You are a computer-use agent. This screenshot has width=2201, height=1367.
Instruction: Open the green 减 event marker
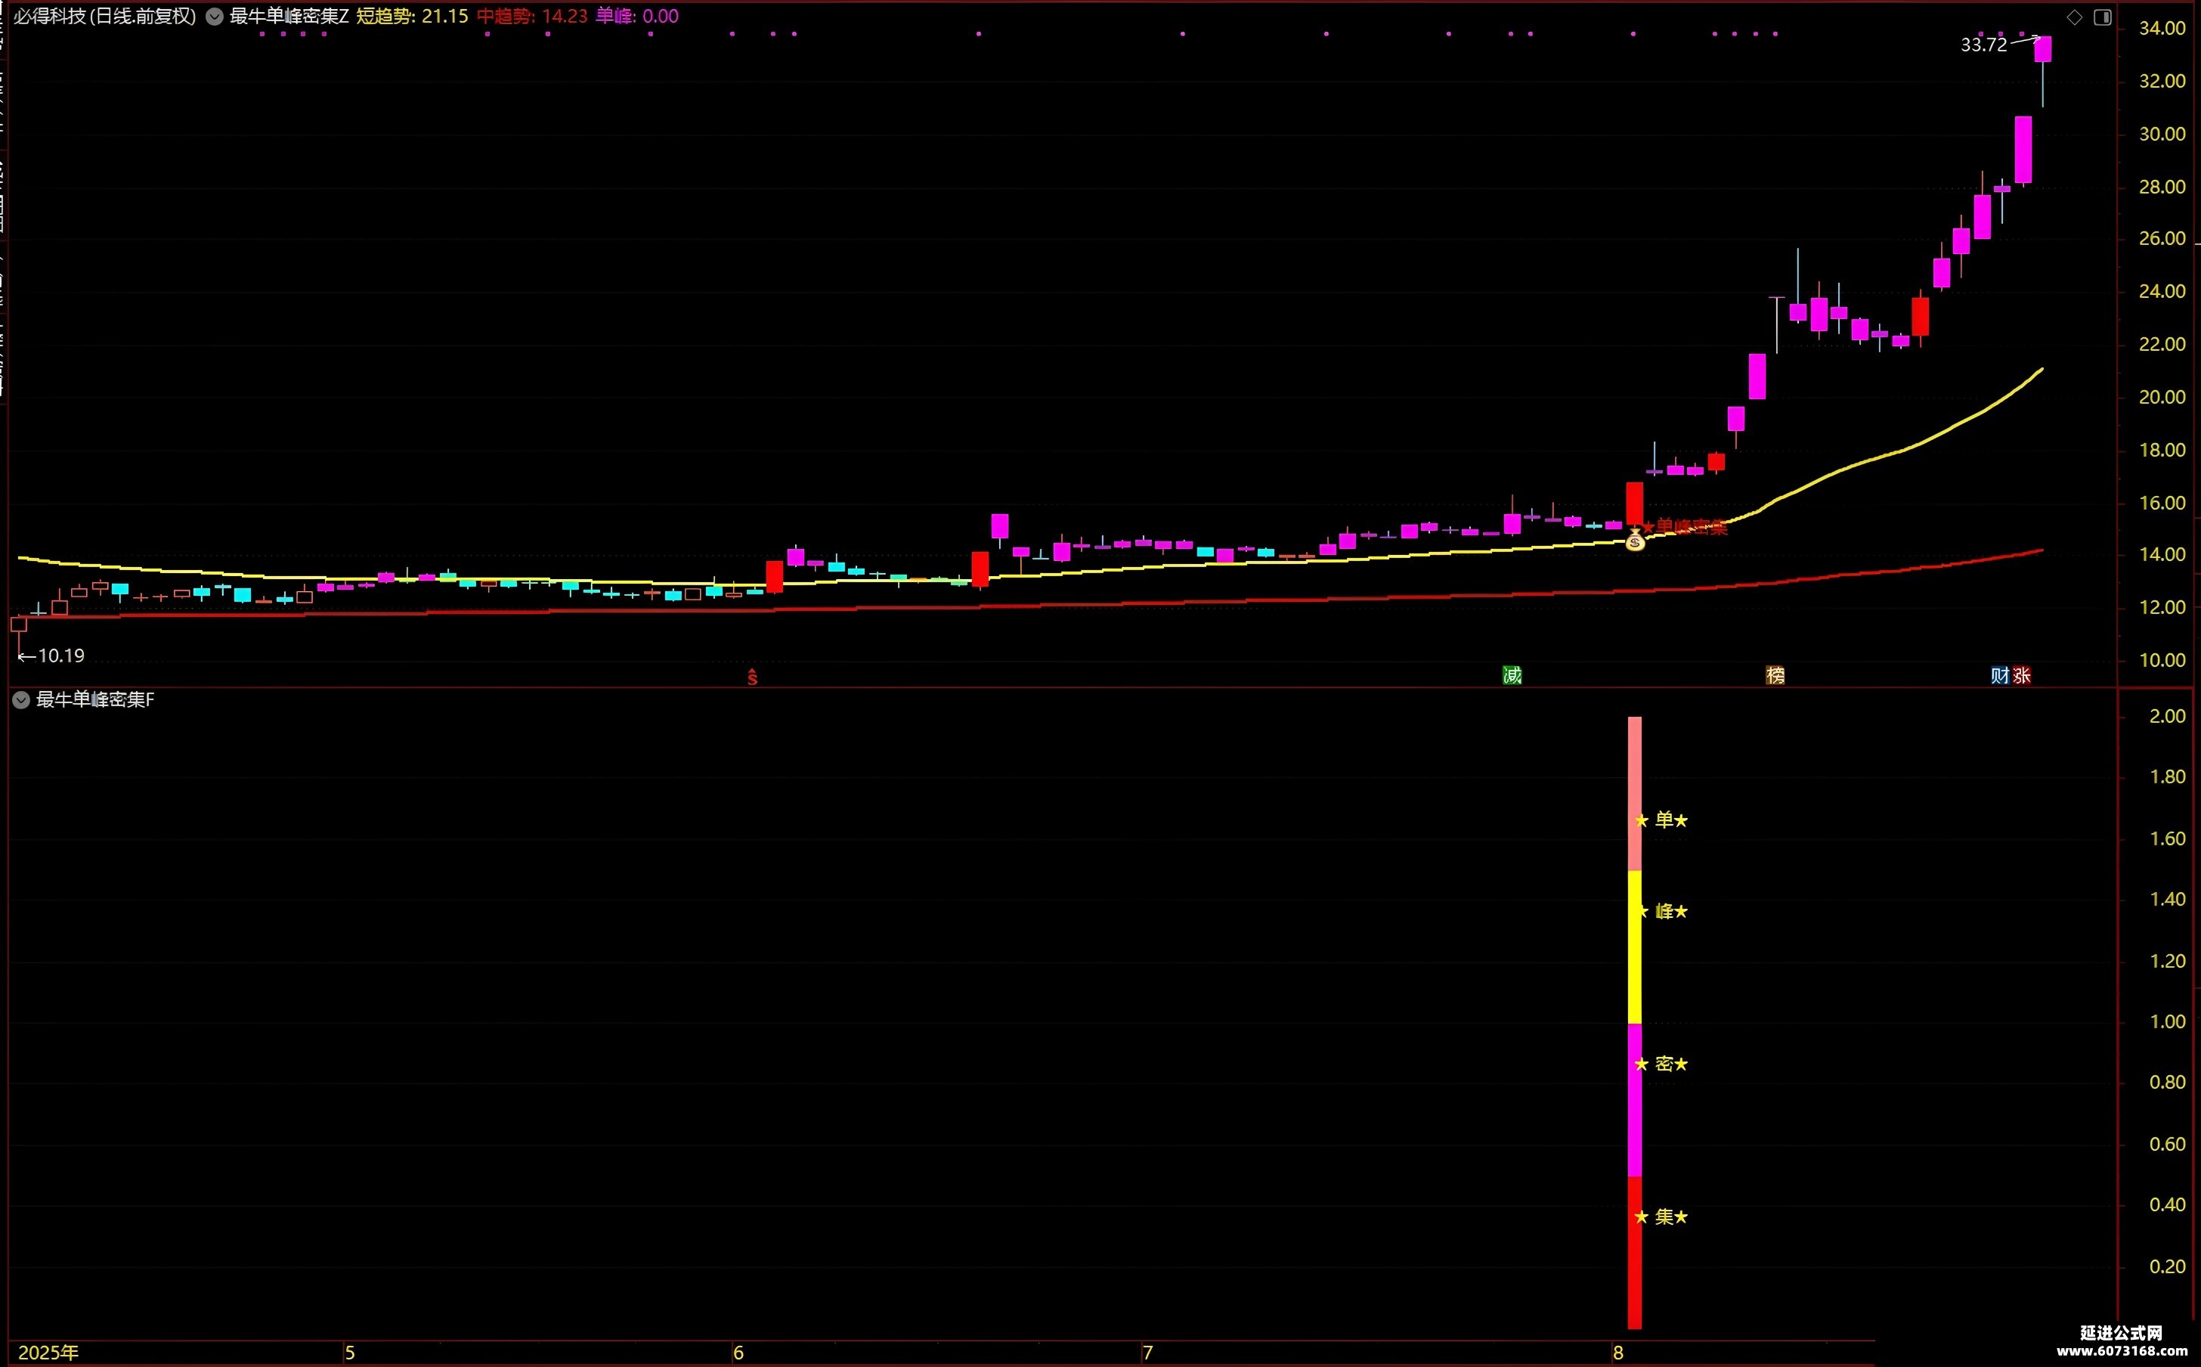tap(1512, 674)
